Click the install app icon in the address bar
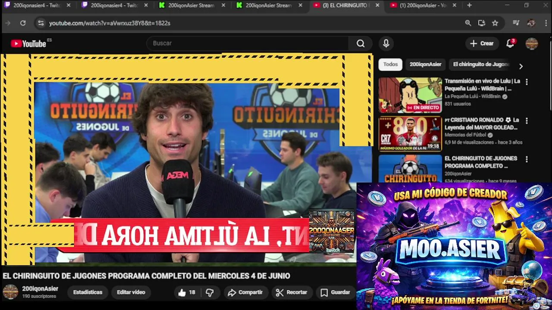The height and width of the screenshot is (310, 552). click(482, 23)
